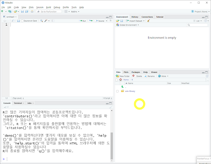211x164 pixels.
Task: Switch to the Plots tab
Action: (126, 72)
